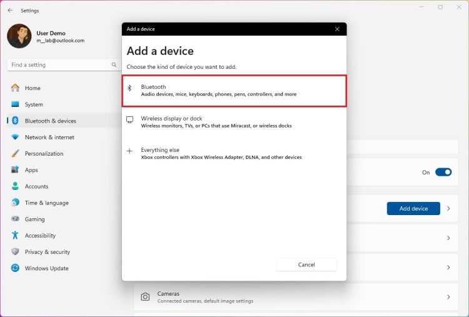The image size is (469, 317).
Task: Click the search magnifier icon
Action: 114,65
